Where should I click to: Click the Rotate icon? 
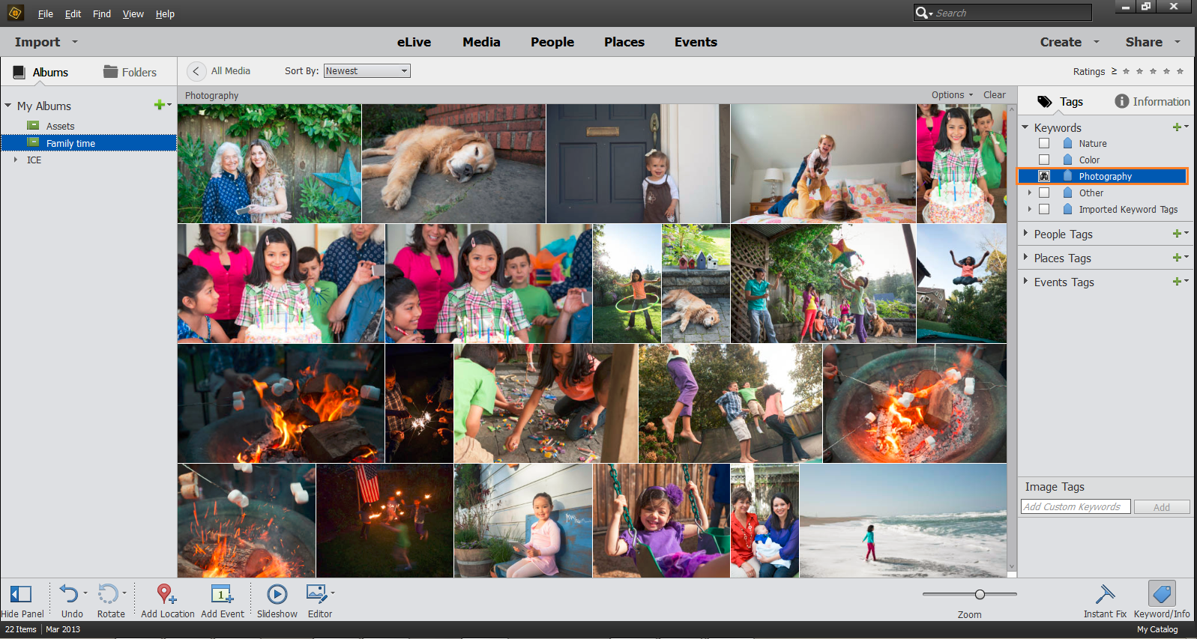point(108,595)
